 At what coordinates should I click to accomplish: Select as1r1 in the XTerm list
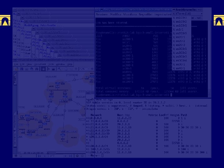point(181,30)
